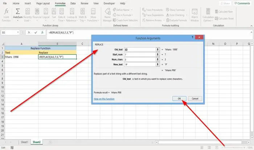
Task: Click the Share button
Action: 225,3
